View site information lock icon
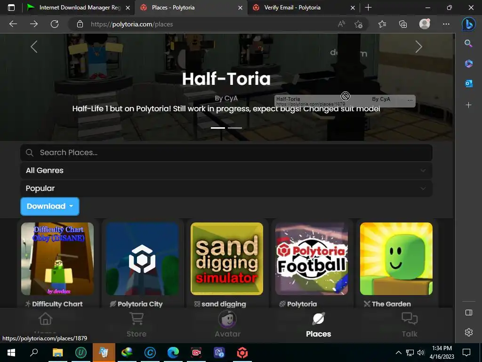The height and width of the screenshot is (362, 482). [80, 24]
